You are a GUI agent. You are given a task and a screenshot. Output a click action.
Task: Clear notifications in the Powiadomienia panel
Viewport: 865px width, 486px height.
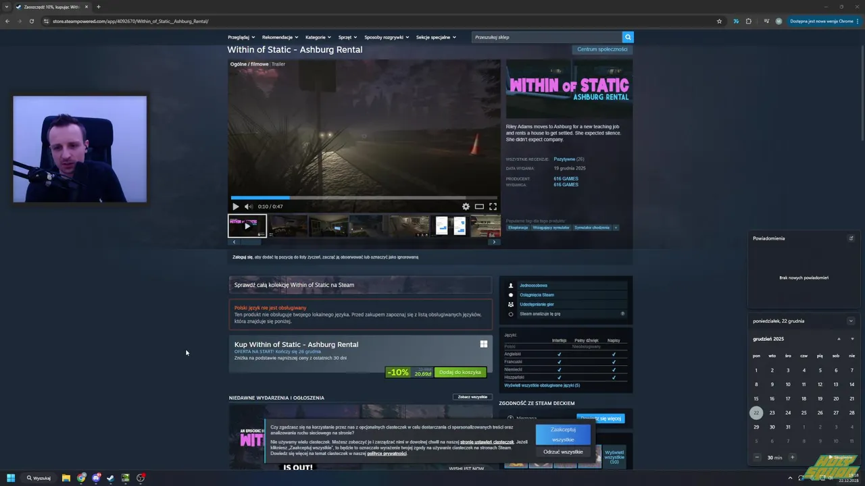click(851, 238)
